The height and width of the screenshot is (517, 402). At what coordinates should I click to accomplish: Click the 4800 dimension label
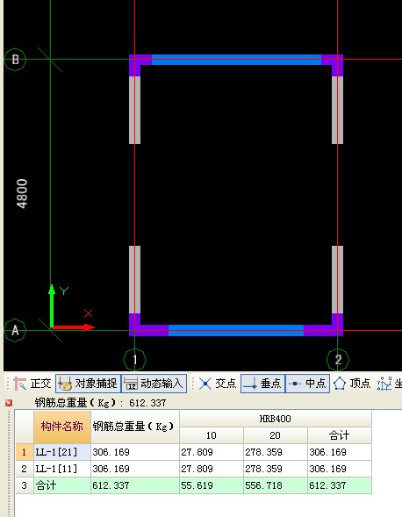click(22, 194)
